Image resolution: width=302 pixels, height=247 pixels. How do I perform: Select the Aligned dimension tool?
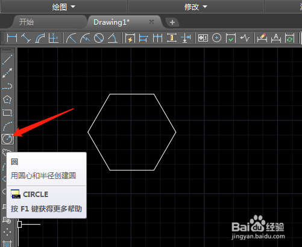pyautogui.click(x=26, y=38)
